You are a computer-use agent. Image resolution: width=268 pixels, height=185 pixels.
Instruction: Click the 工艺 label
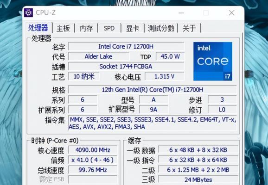coord(58,77)
